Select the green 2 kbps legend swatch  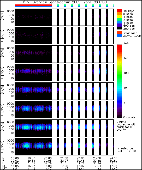tap(119, 19)
